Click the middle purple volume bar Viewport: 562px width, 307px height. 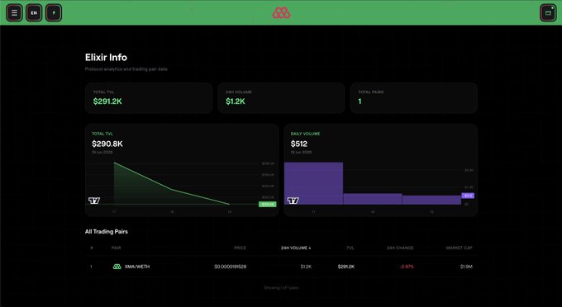click(x=373, y=199)
